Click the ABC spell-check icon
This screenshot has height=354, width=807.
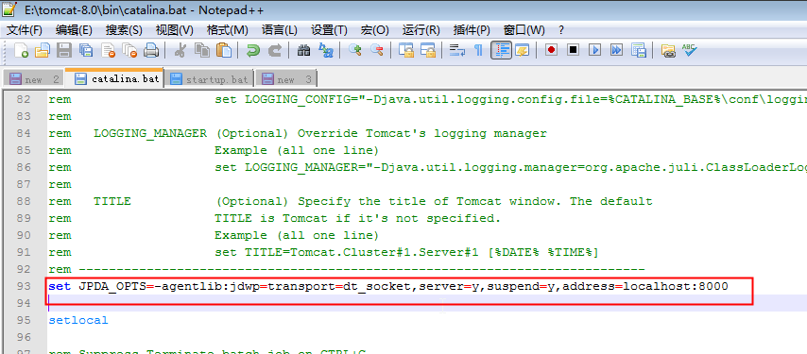[x=689, y=50]
